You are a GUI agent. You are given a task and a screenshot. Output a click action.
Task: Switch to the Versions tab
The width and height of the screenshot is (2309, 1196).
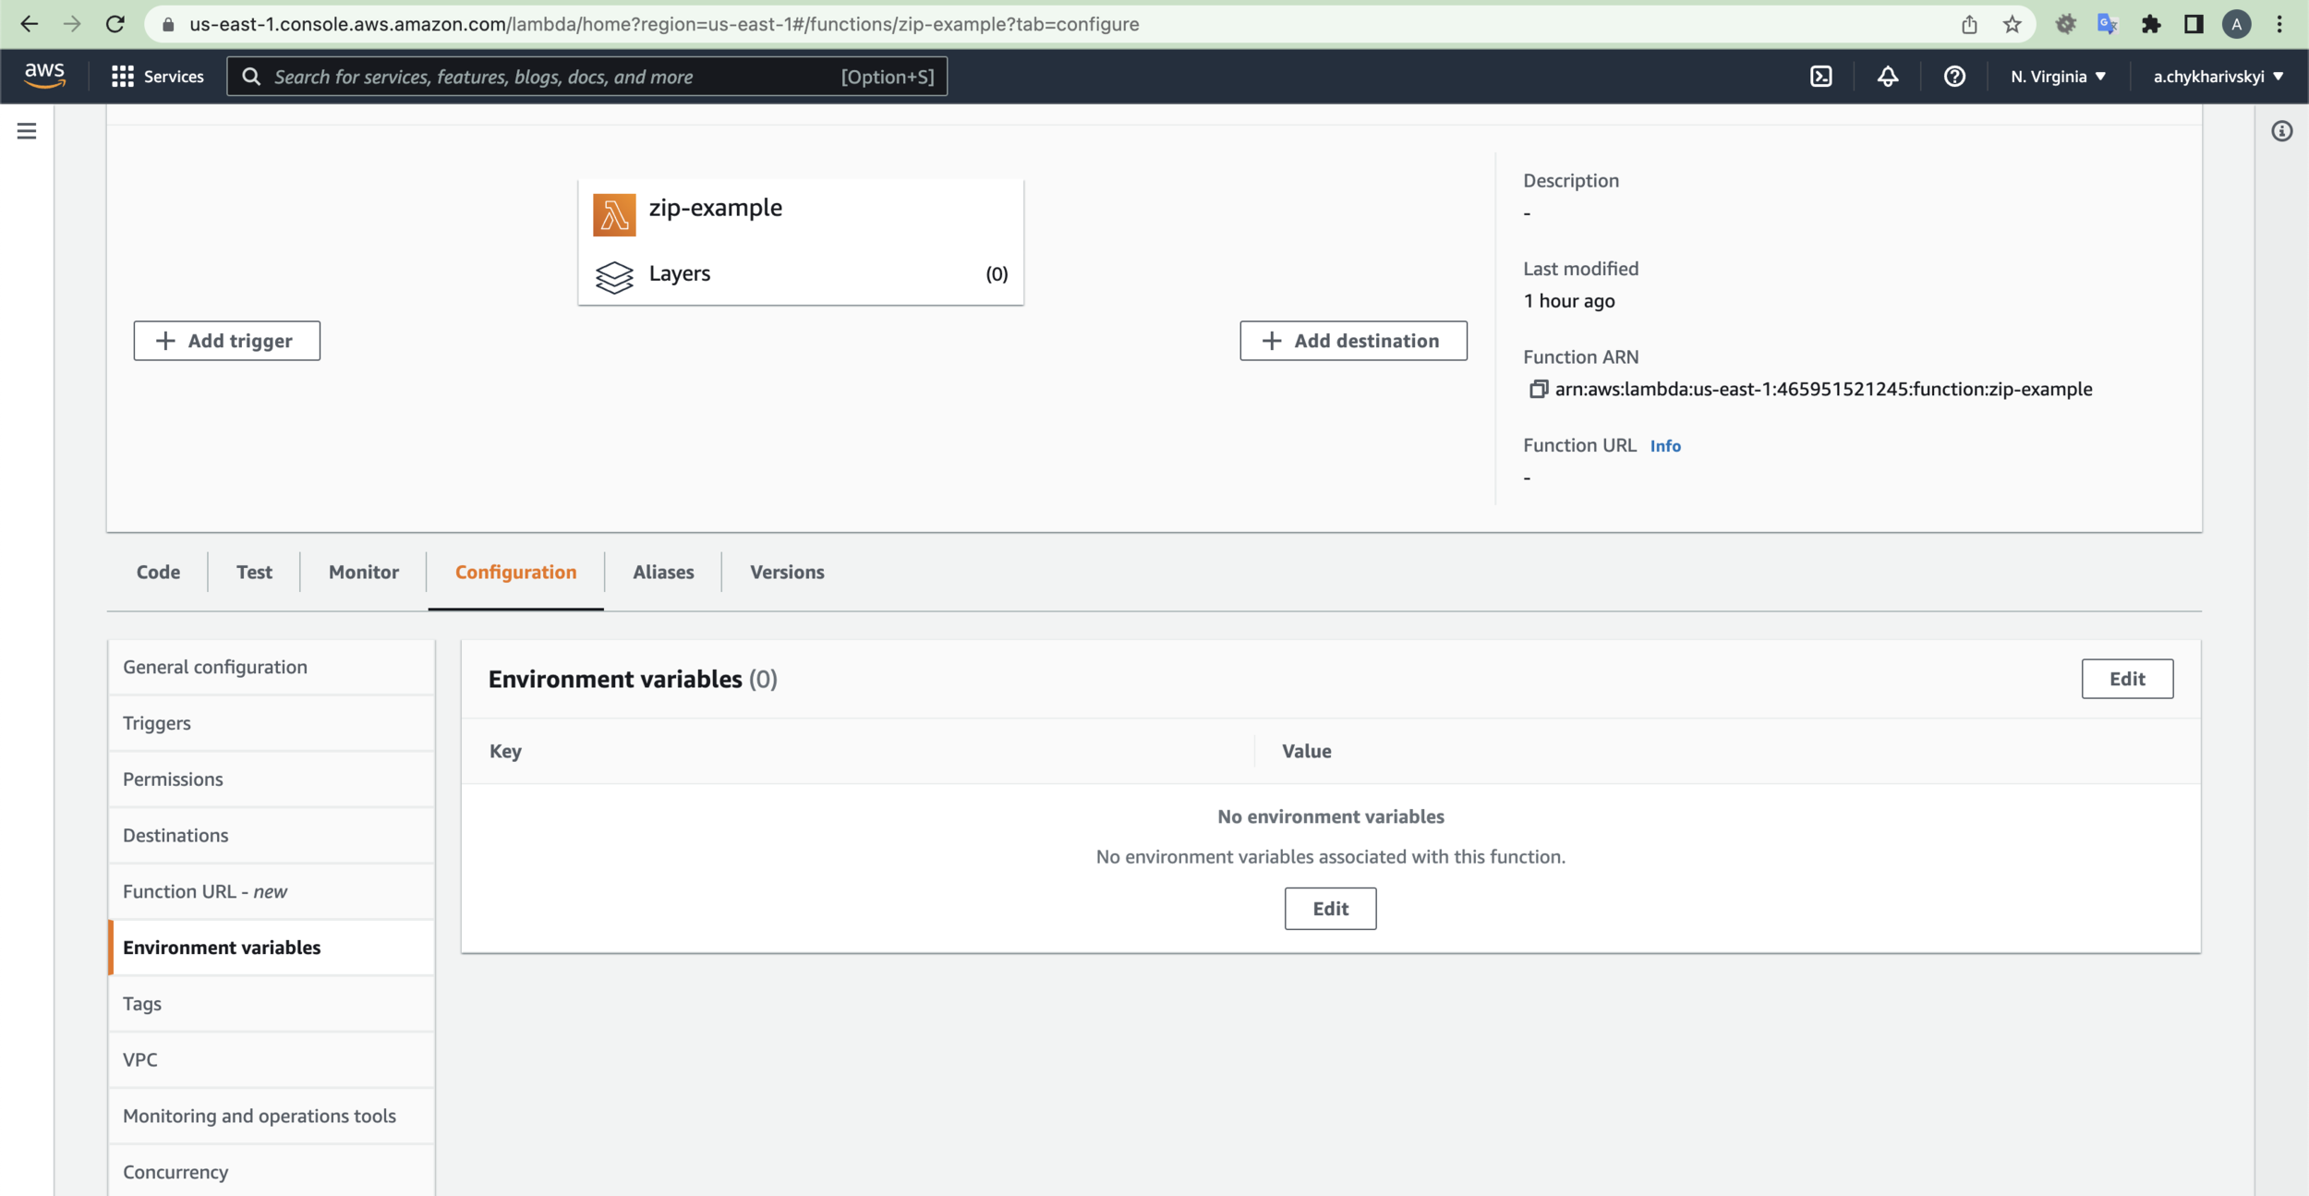click(786, 572)
